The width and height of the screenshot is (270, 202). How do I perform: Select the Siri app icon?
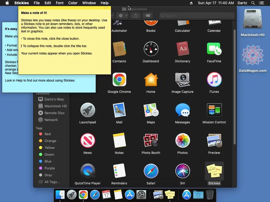coord(182,171)
